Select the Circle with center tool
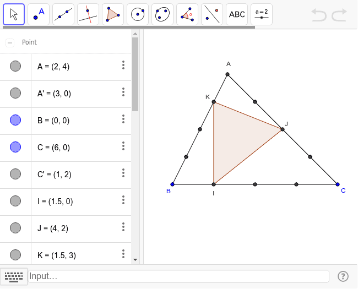Image resolution: width=358 pixels, height=289 pixels. [138, 14]
